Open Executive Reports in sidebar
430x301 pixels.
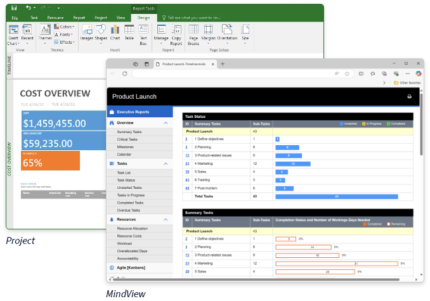[140, 112]
